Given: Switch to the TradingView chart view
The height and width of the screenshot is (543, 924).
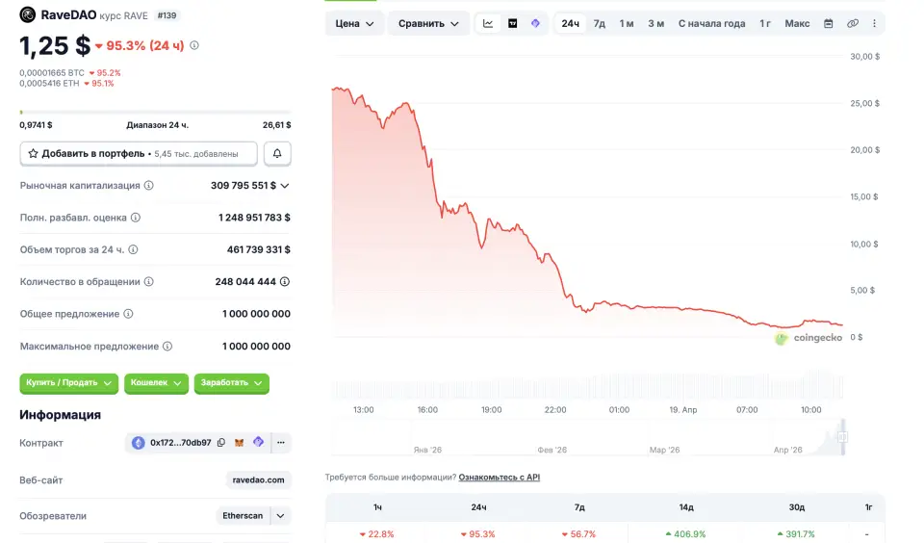Looking at the screenshot, I should tap(512, 23).
